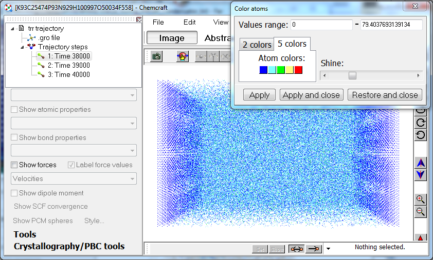
Task: Click the clockwise rotate icon
Action: tap(421, 123)
